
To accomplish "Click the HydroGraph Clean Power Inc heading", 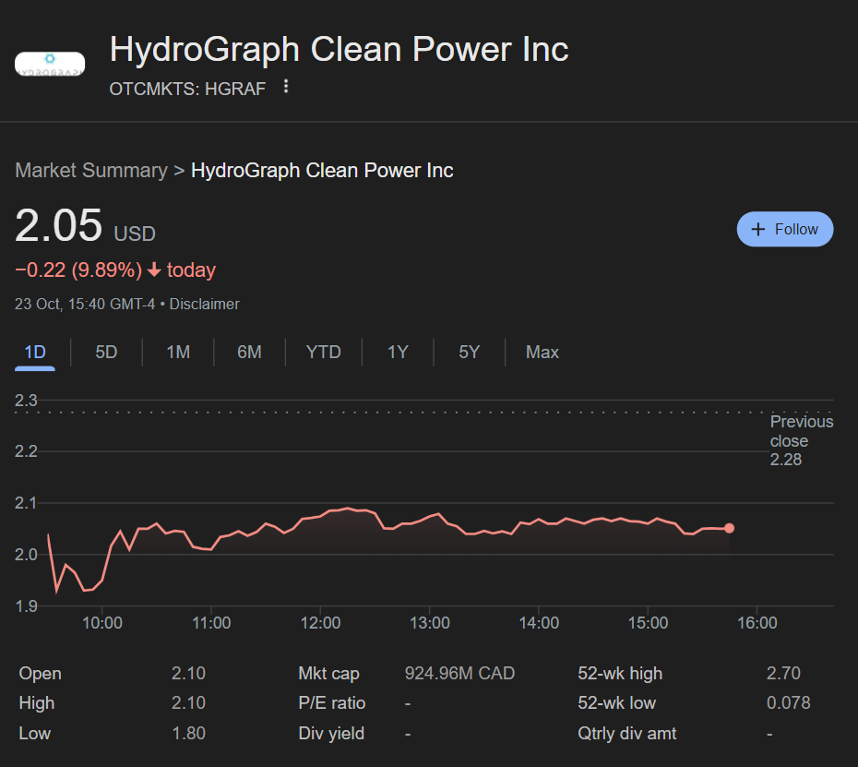I will (x=340, y=49).
